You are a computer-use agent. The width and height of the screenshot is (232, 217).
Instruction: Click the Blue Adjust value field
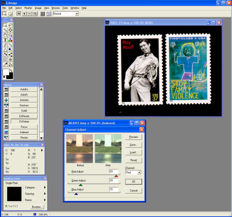pos(113,189)
